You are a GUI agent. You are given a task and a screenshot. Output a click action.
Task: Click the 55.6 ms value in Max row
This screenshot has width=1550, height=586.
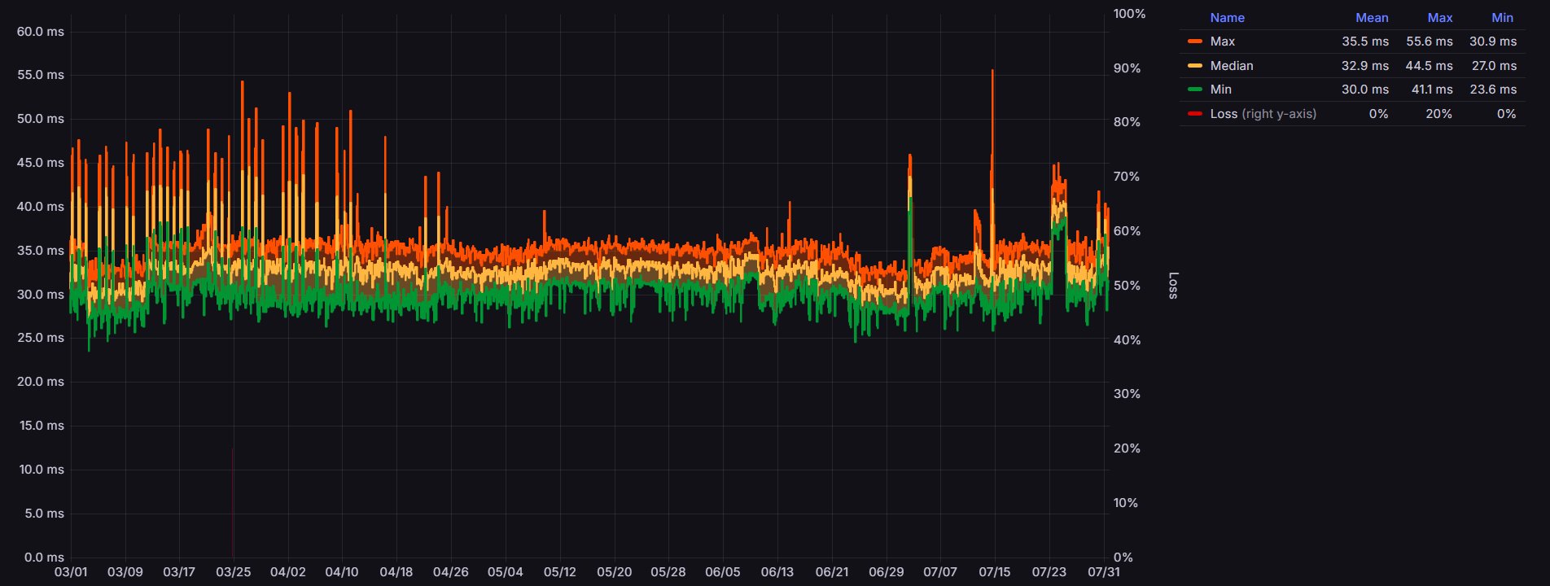pos(1429,42)
